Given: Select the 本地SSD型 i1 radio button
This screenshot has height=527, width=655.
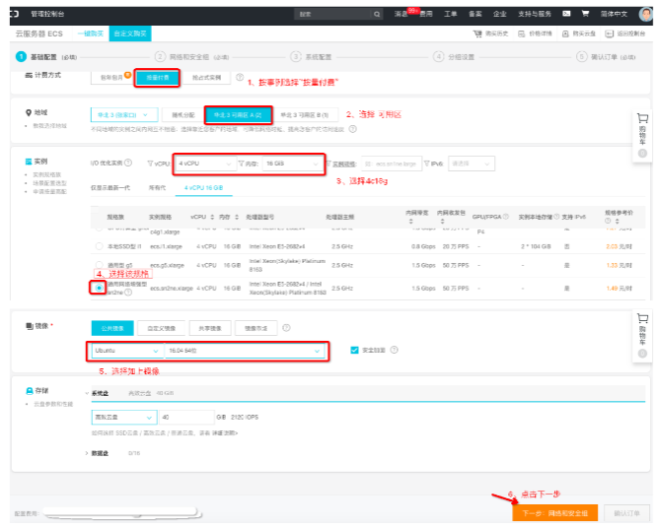Looking at the screenshot, I should (x=99, y=246).
